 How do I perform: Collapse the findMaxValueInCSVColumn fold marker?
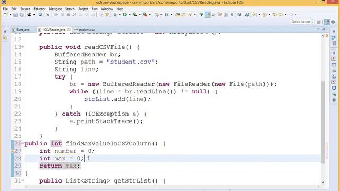coord(23,143)
